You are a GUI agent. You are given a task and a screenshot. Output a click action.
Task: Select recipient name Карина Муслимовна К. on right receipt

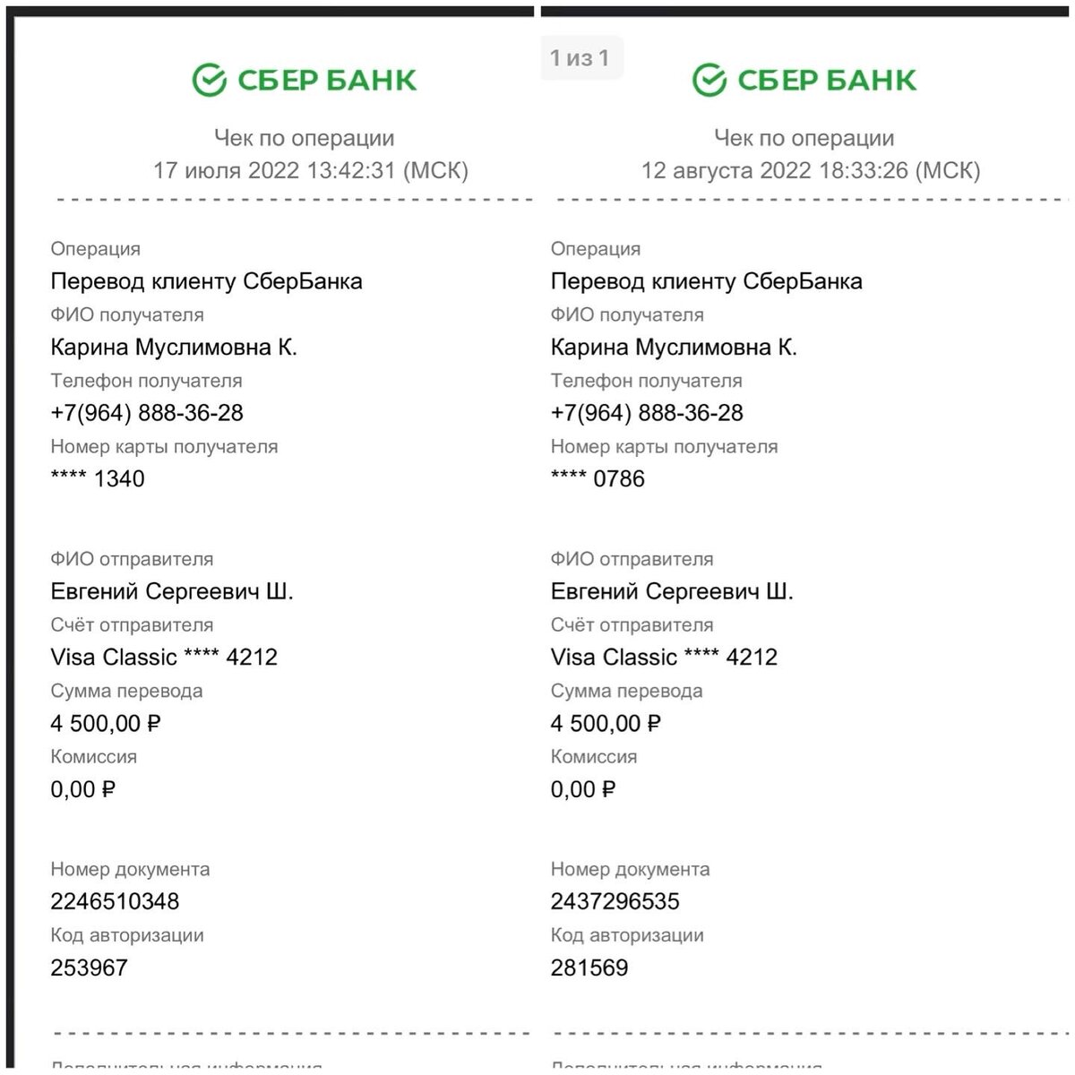coord(674,347)
